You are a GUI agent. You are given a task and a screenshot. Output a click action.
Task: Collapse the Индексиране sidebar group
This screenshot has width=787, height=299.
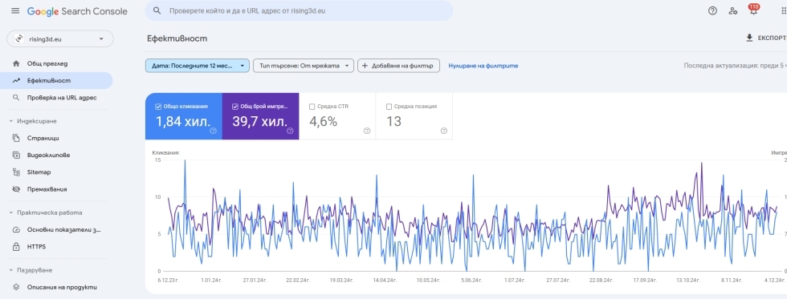11,121
